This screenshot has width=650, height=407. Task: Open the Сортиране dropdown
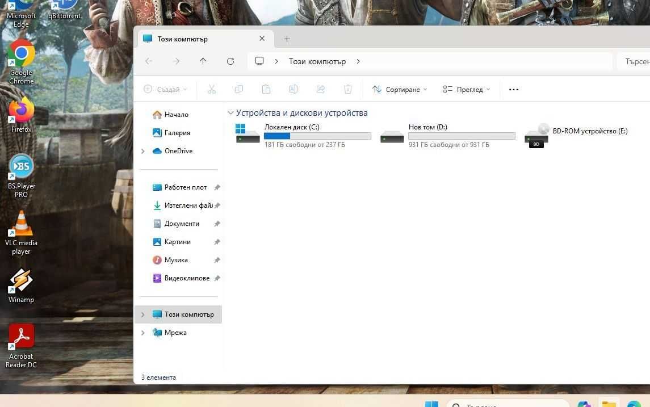[400, 90]
